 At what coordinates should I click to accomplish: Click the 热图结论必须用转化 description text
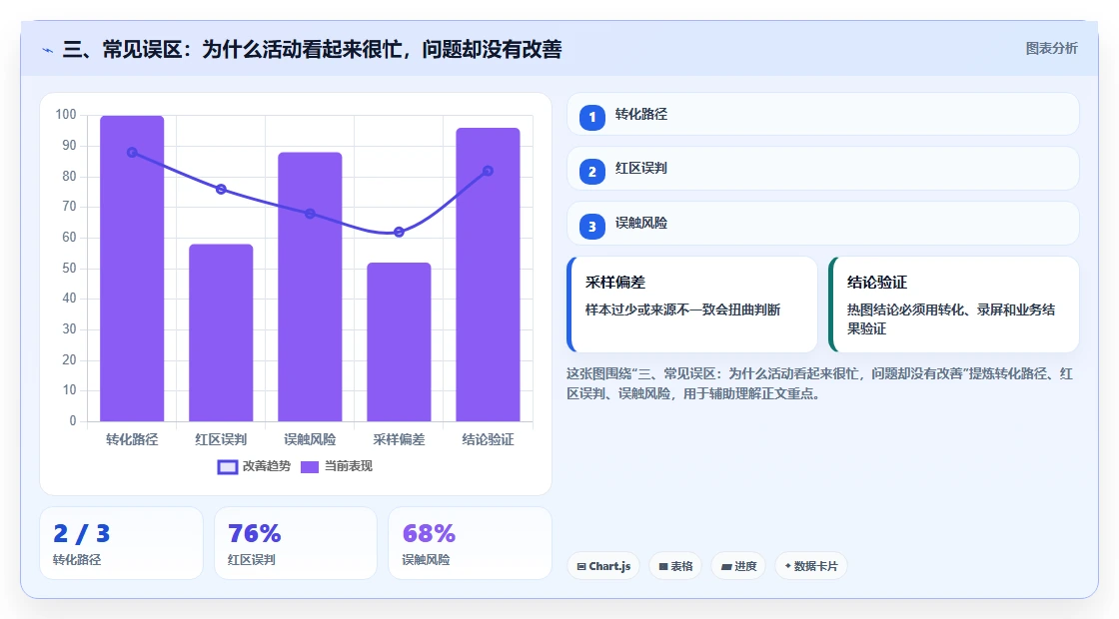coord(950,319)
